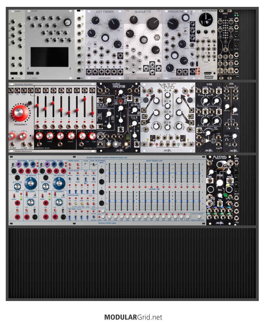Toggle the right CYCLE button on Maths
Viewport: 267px width, 323px height.
[x=190, y=100]
